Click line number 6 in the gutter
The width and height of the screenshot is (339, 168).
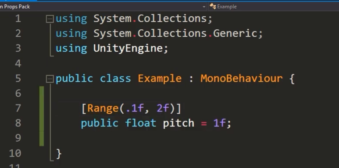pos(18,93)
